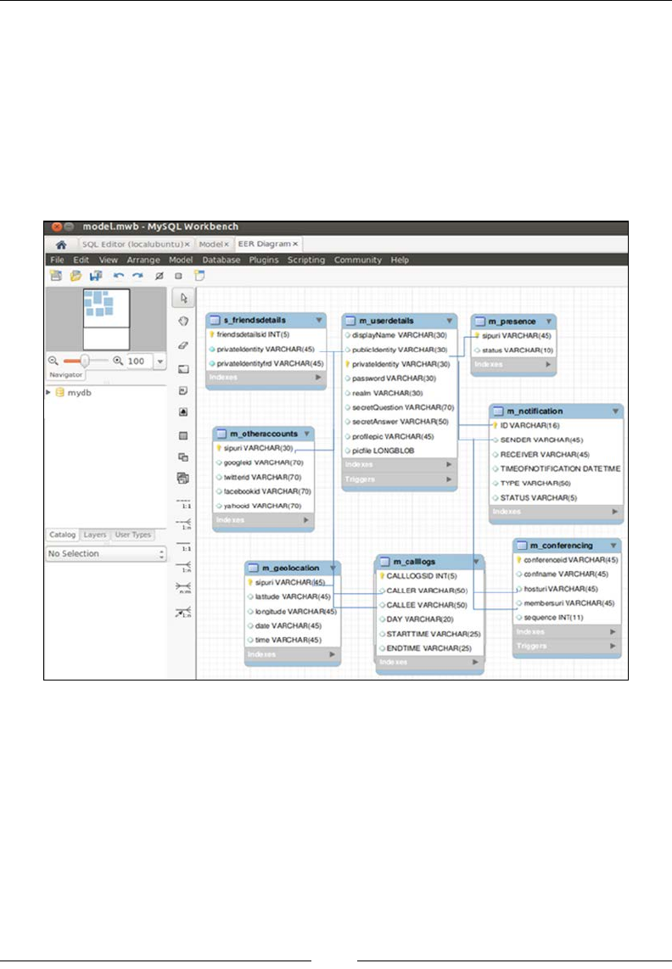672x969 pixels.
Task: Select the new text note tool
Action: coord(183,390)
